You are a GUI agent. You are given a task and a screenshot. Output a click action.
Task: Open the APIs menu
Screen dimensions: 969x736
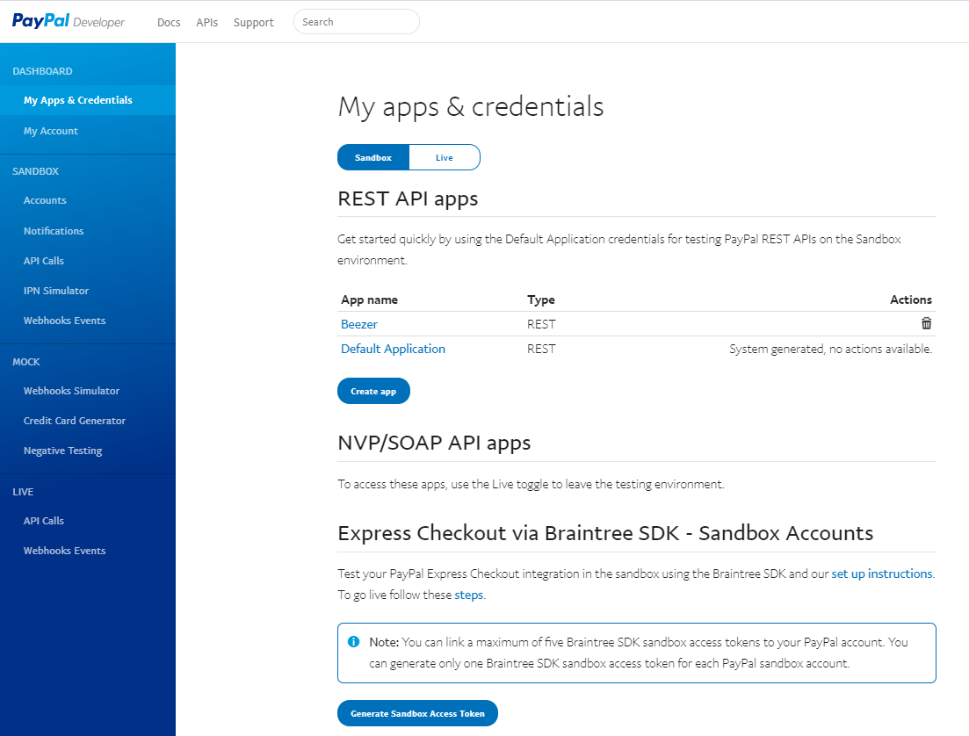(x=207, y=23)
